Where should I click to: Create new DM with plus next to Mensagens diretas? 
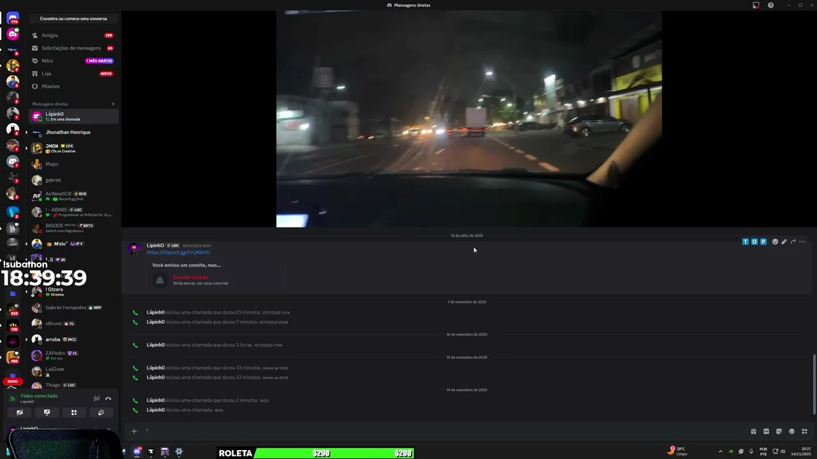tap(113, 104)
